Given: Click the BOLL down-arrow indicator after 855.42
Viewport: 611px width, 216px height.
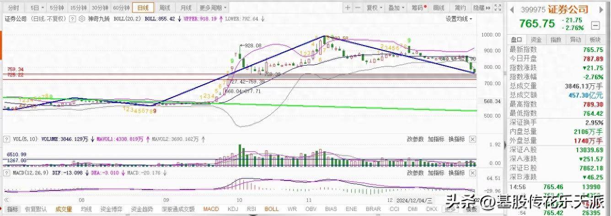Looking at the screenshot, I should click(x=179, y=19).
